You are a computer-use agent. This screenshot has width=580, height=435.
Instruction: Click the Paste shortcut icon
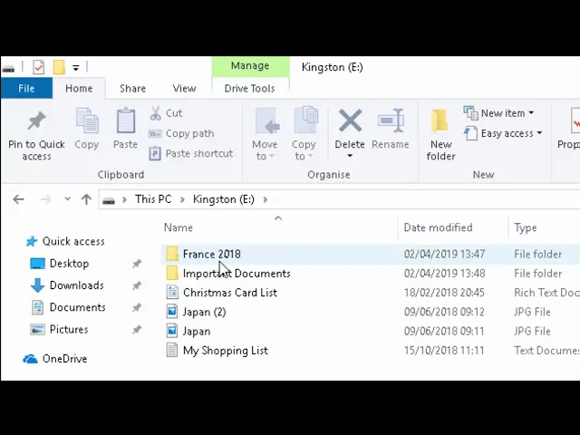155,153
